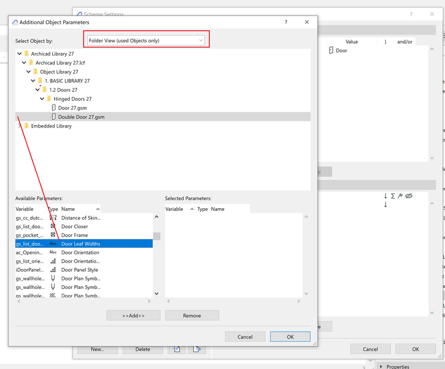Select the Door Leaf Widths parameter
This screenshot has height=369, width=445.
pyautogui.click(x=84, y=244)
